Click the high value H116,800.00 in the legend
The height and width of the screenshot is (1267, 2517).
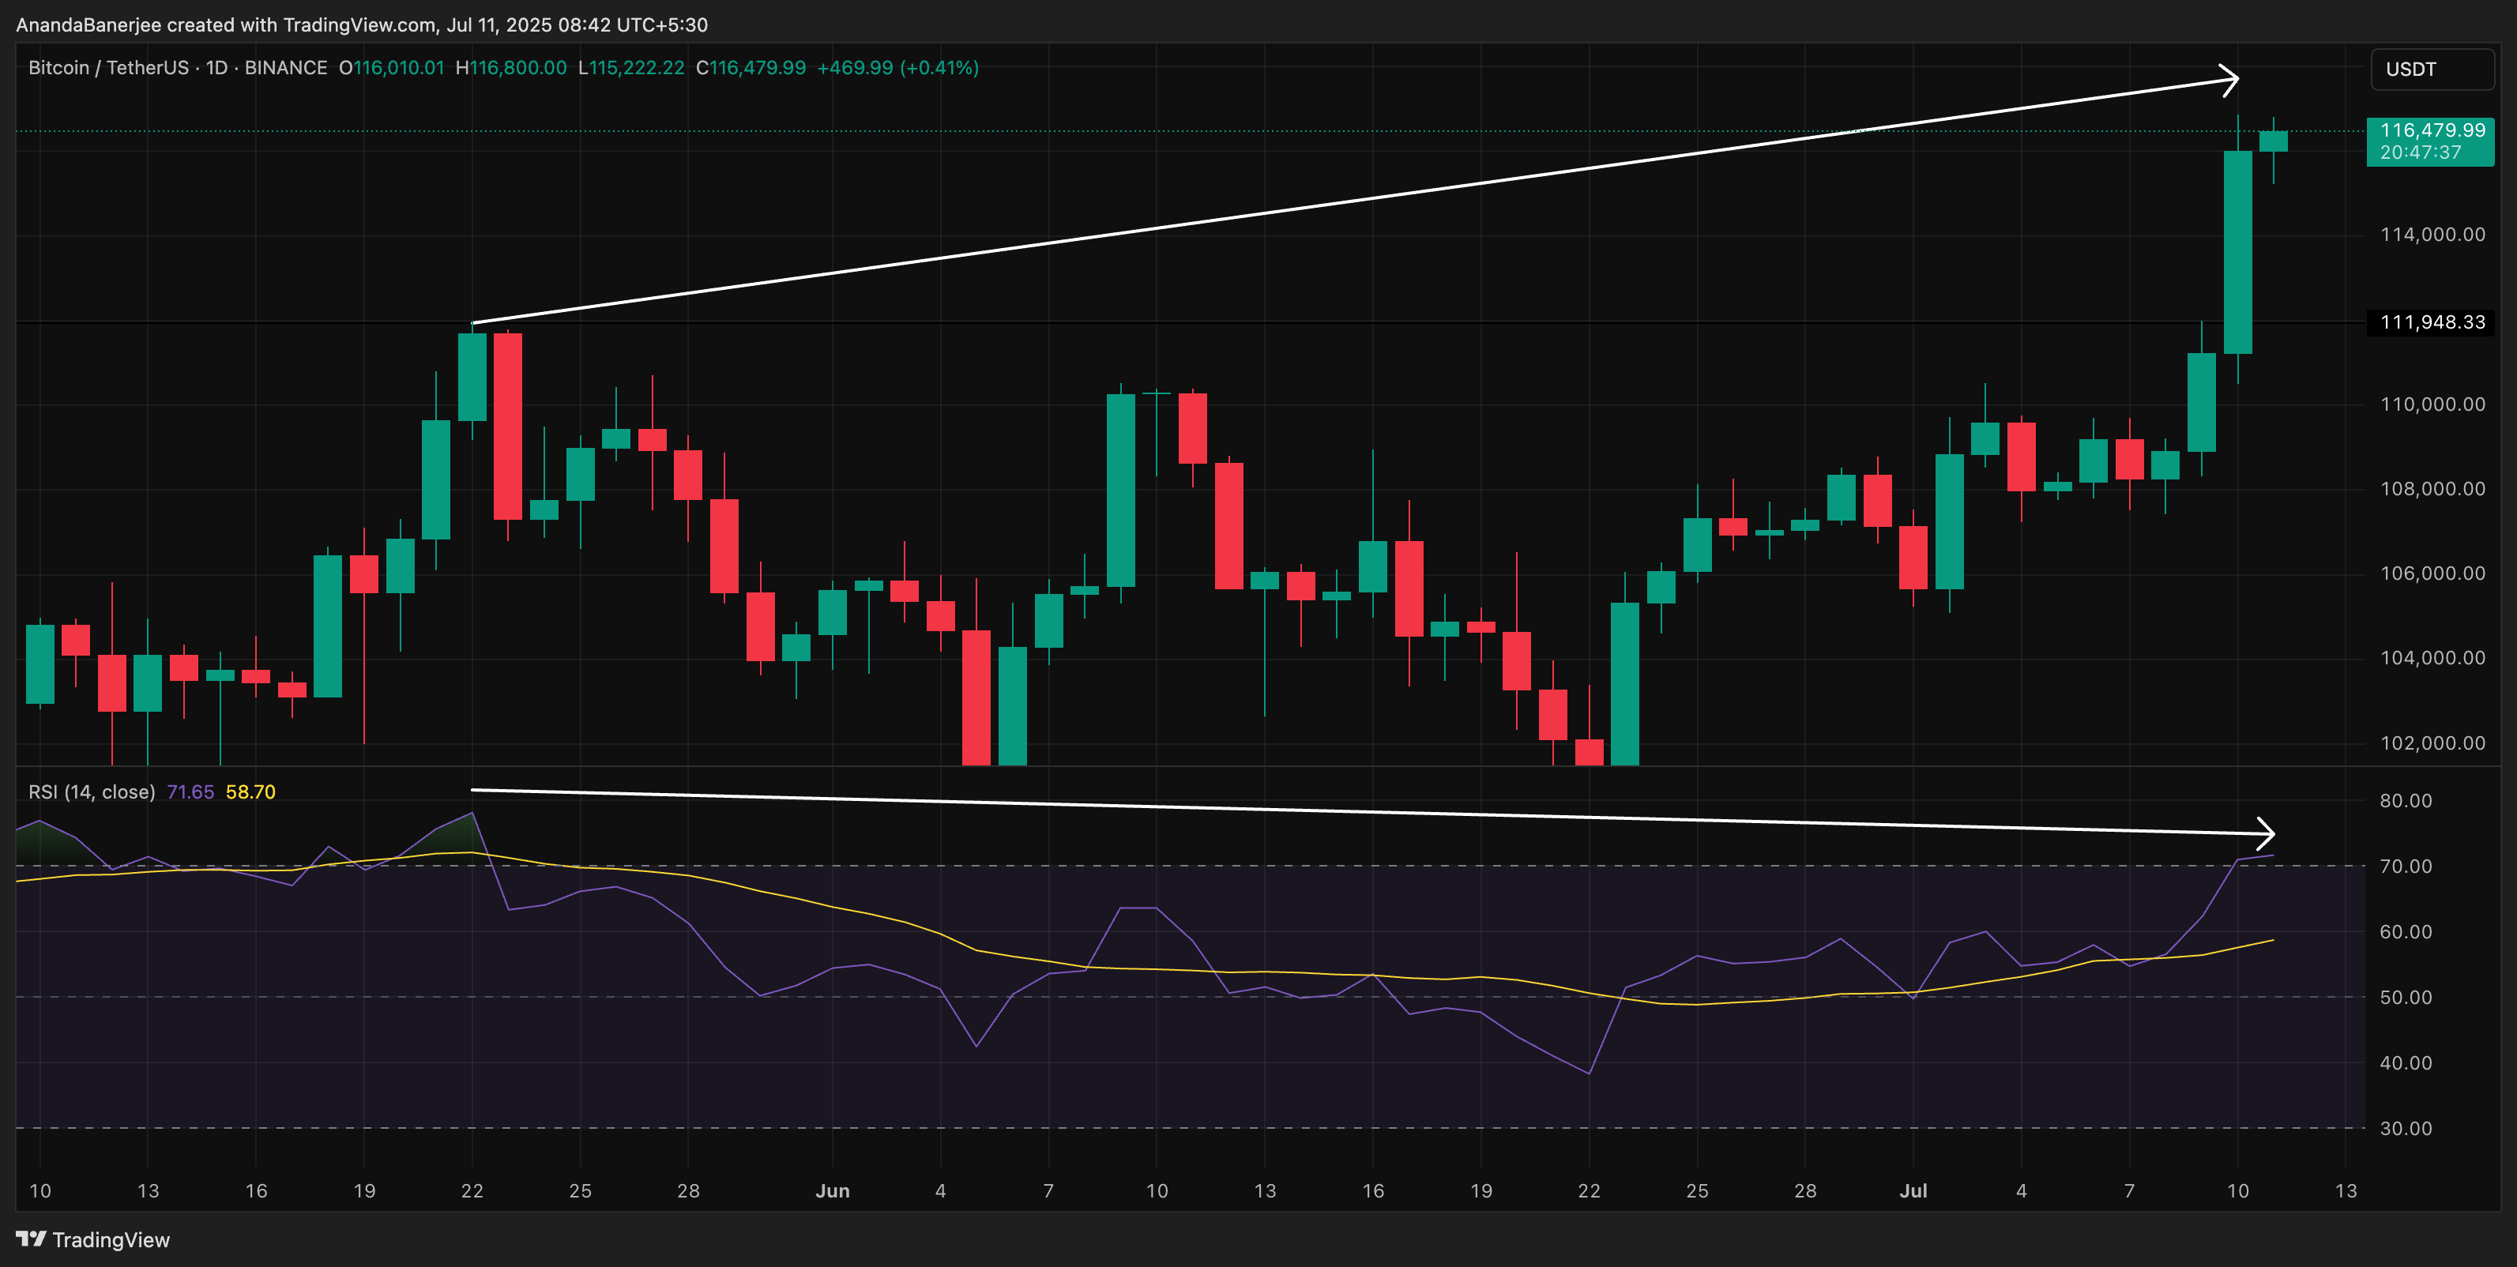[x=511, y=67]
